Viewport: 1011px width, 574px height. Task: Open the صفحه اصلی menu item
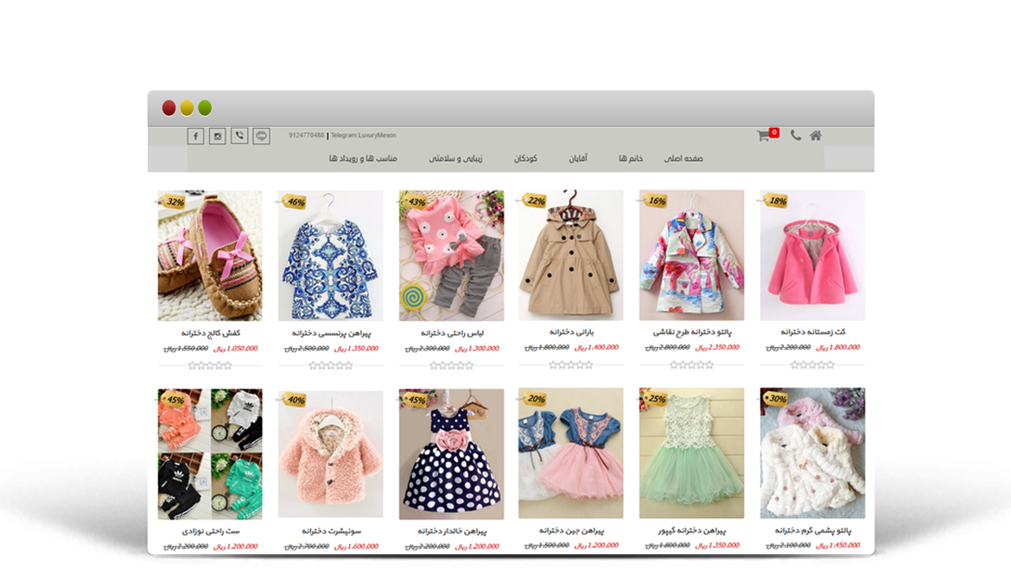[684, 159]
